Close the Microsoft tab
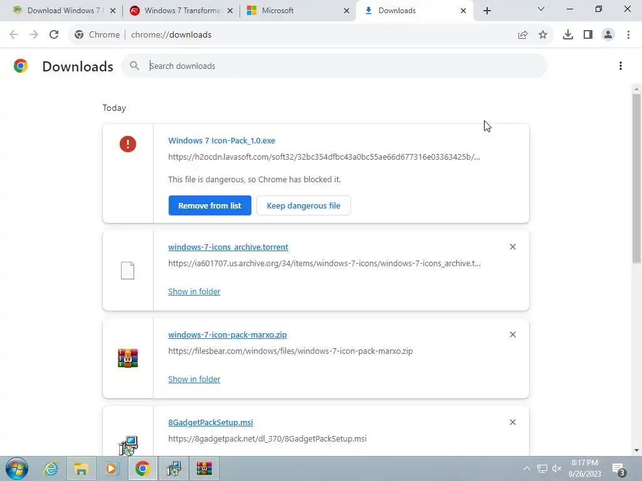 point(347,11)
